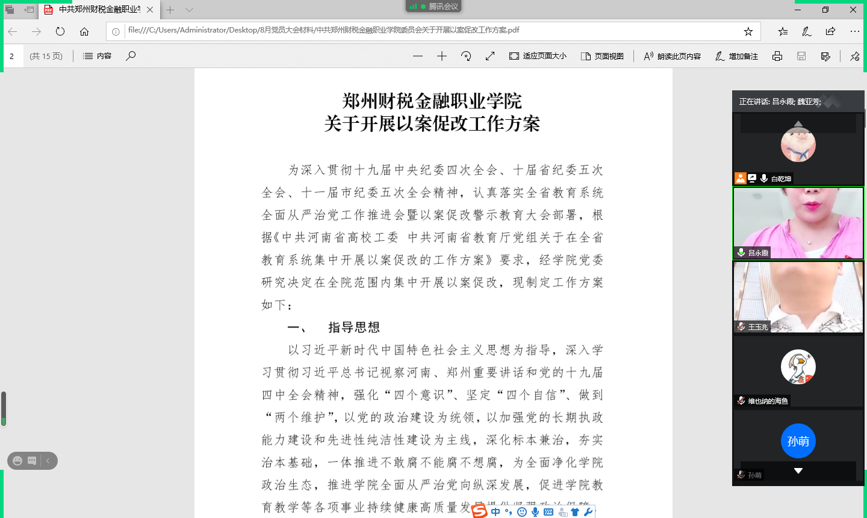The width and height of the screenshot is (867, 518).
Task: Click the Share page icon
Action: [x=831, y=31]
